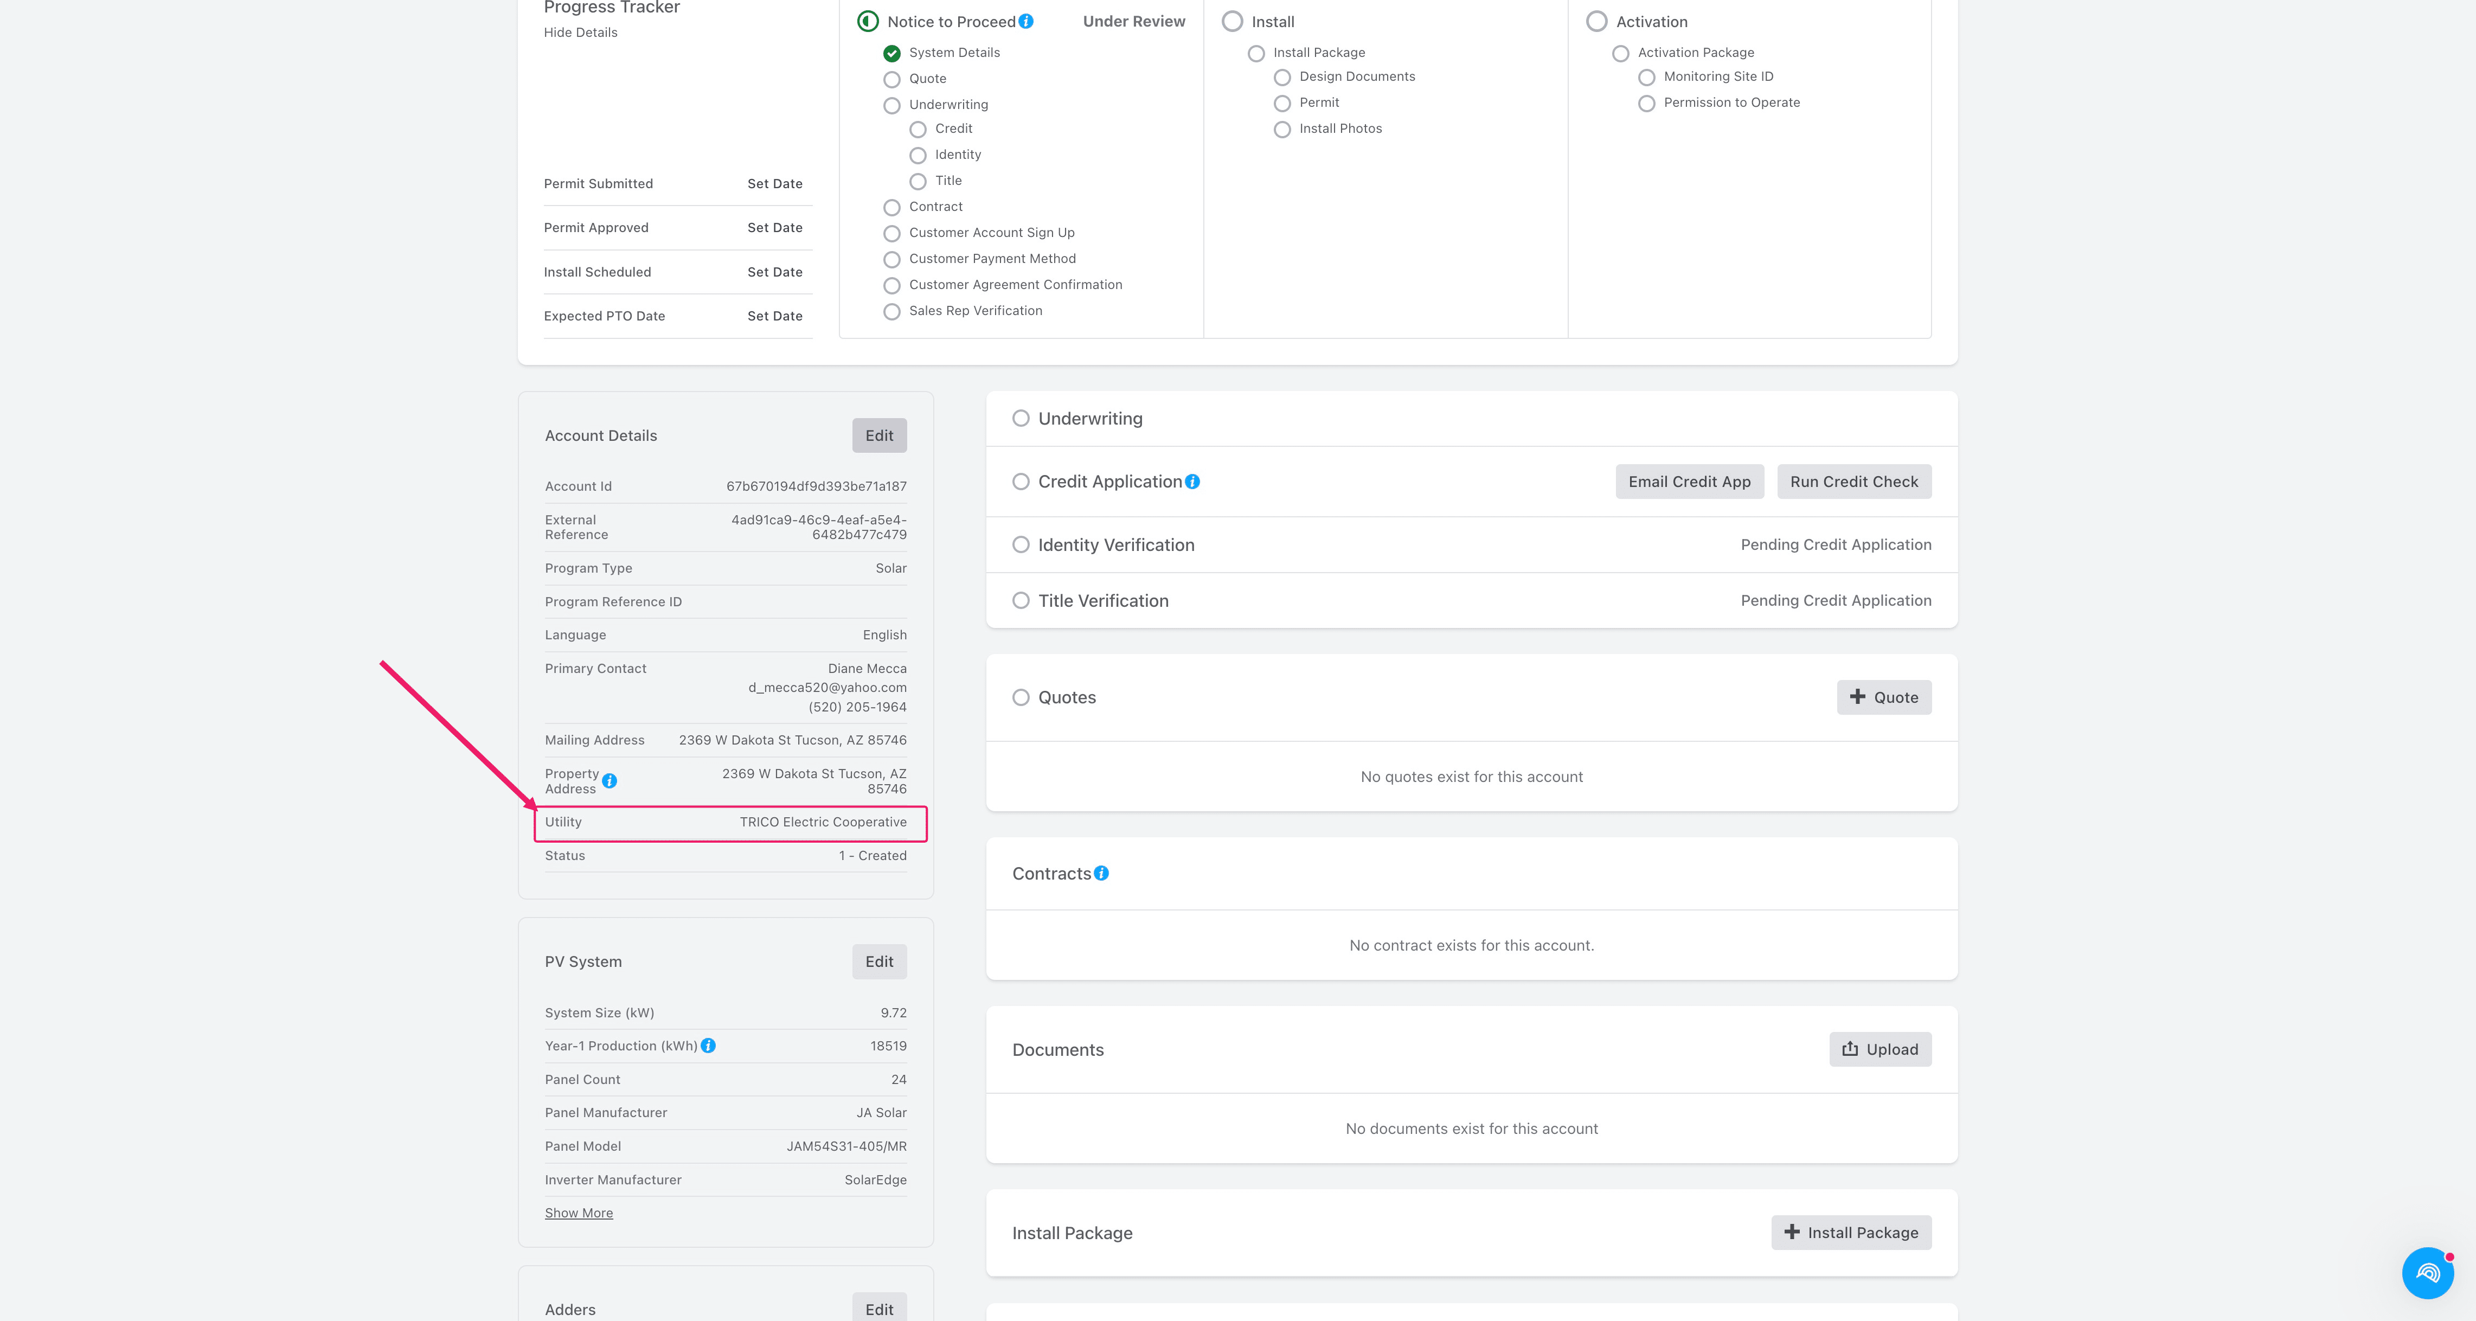
Task: Click the Title Verification status circle
Action: point(1021,601)
